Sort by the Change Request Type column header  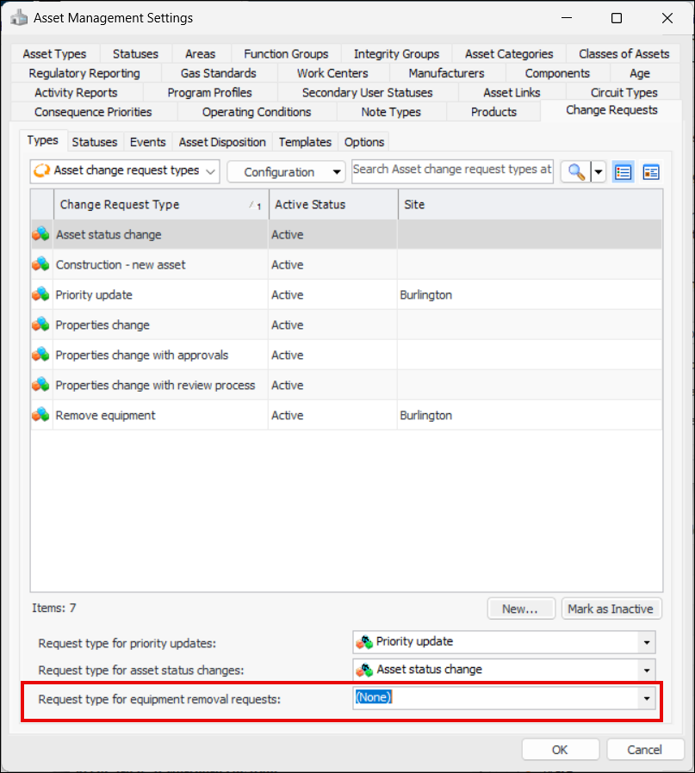[161, 205]
